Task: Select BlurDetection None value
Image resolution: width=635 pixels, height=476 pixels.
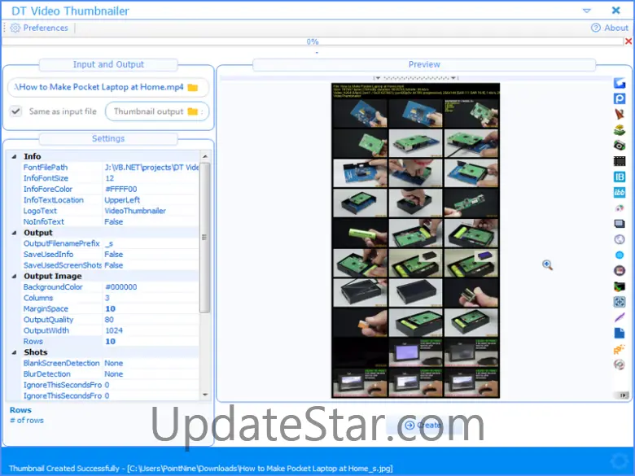Action: (151, 374)
